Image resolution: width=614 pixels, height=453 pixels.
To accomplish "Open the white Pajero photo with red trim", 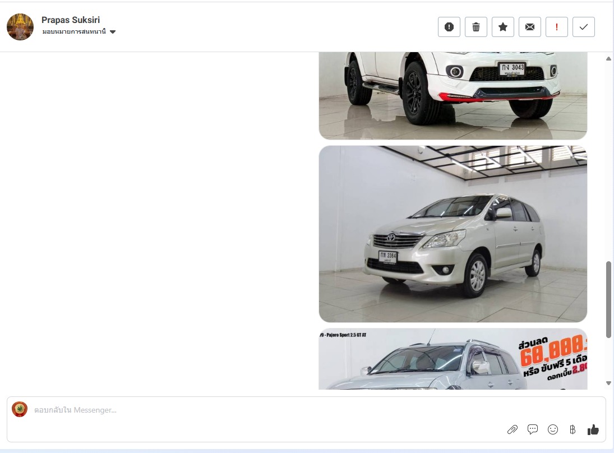I will click(x=453, y=95).
